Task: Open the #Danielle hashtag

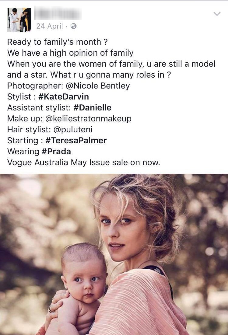Action: (92, 107)
